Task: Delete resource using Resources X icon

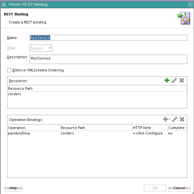Action: pyautogui.click(x=182, y=80)
